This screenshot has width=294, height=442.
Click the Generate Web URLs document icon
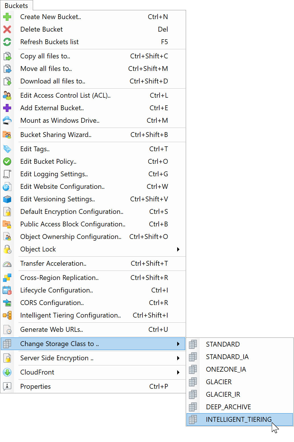7,330
